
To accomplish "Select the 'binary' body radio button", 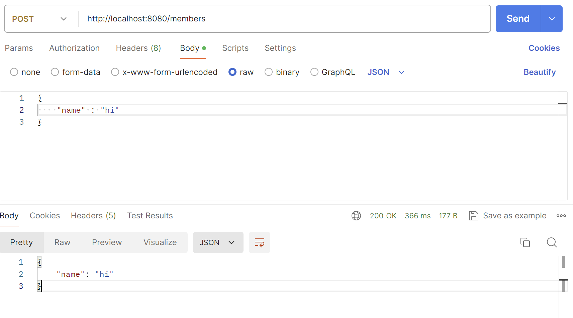I will tap(269, 72).
